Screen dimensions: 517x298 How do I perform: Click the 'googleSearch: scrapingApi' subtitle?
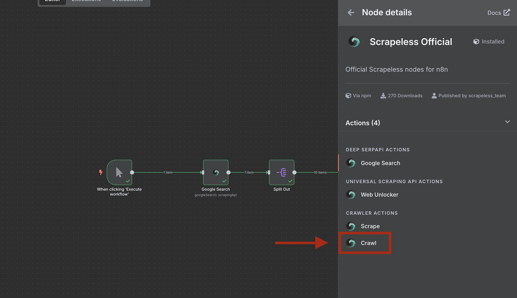(216, 195)
